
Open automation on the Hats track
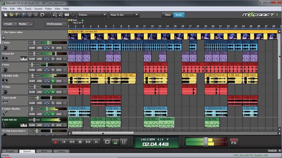pos(47,70)
